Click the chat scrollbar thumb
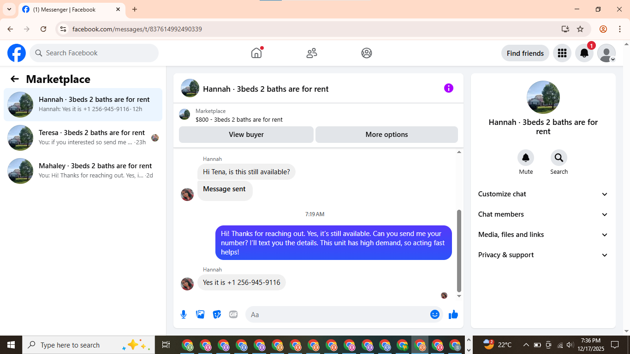 459,251
